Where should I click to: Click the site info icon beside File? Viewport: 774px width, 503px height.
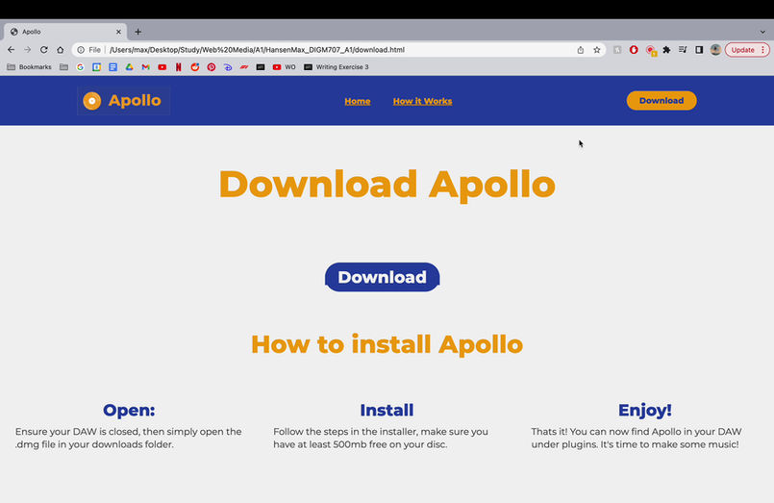point(81,50)
